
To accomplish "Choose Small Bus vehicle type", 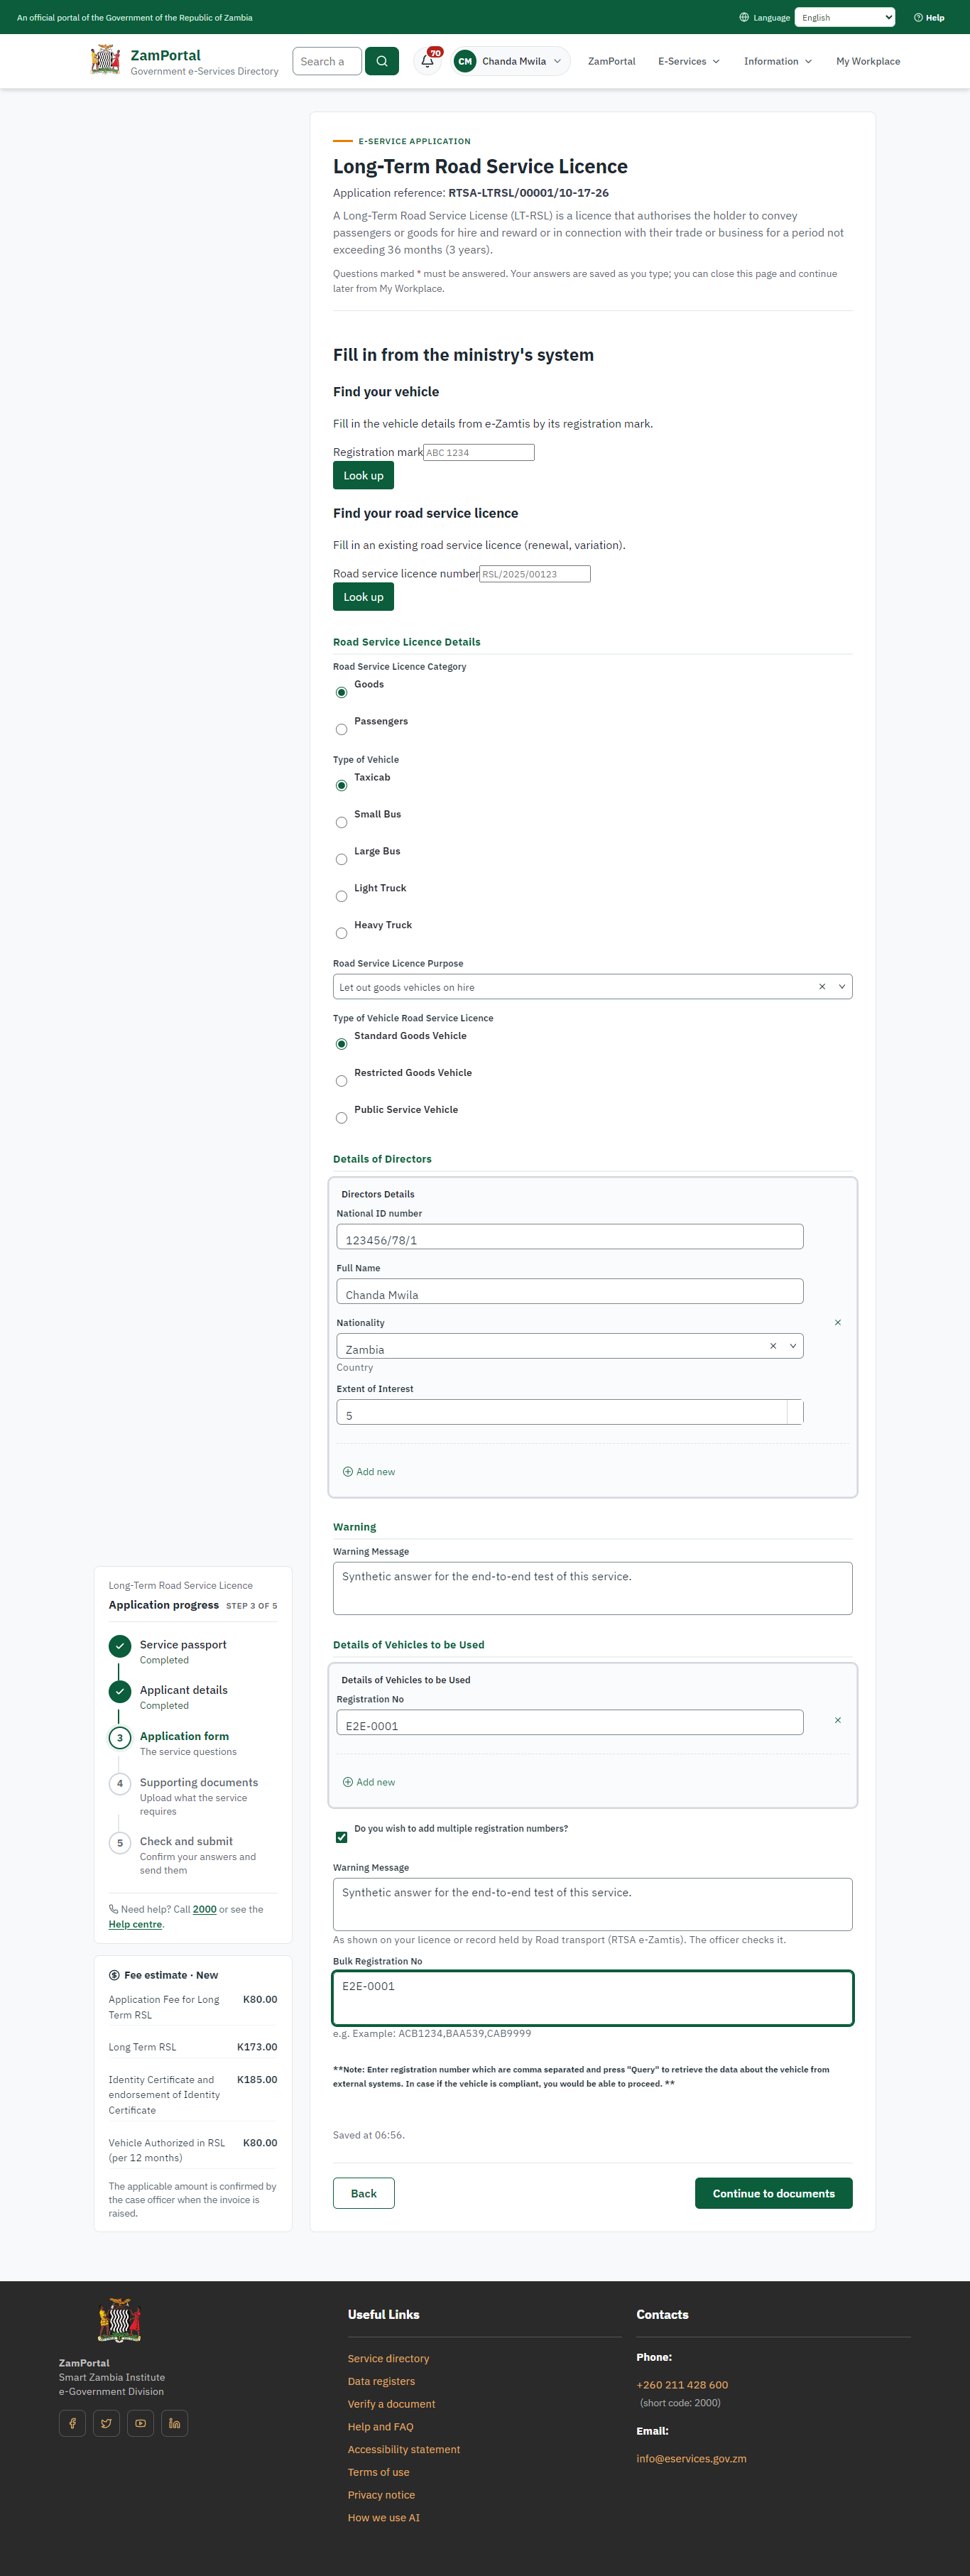I will pos(341,822).
